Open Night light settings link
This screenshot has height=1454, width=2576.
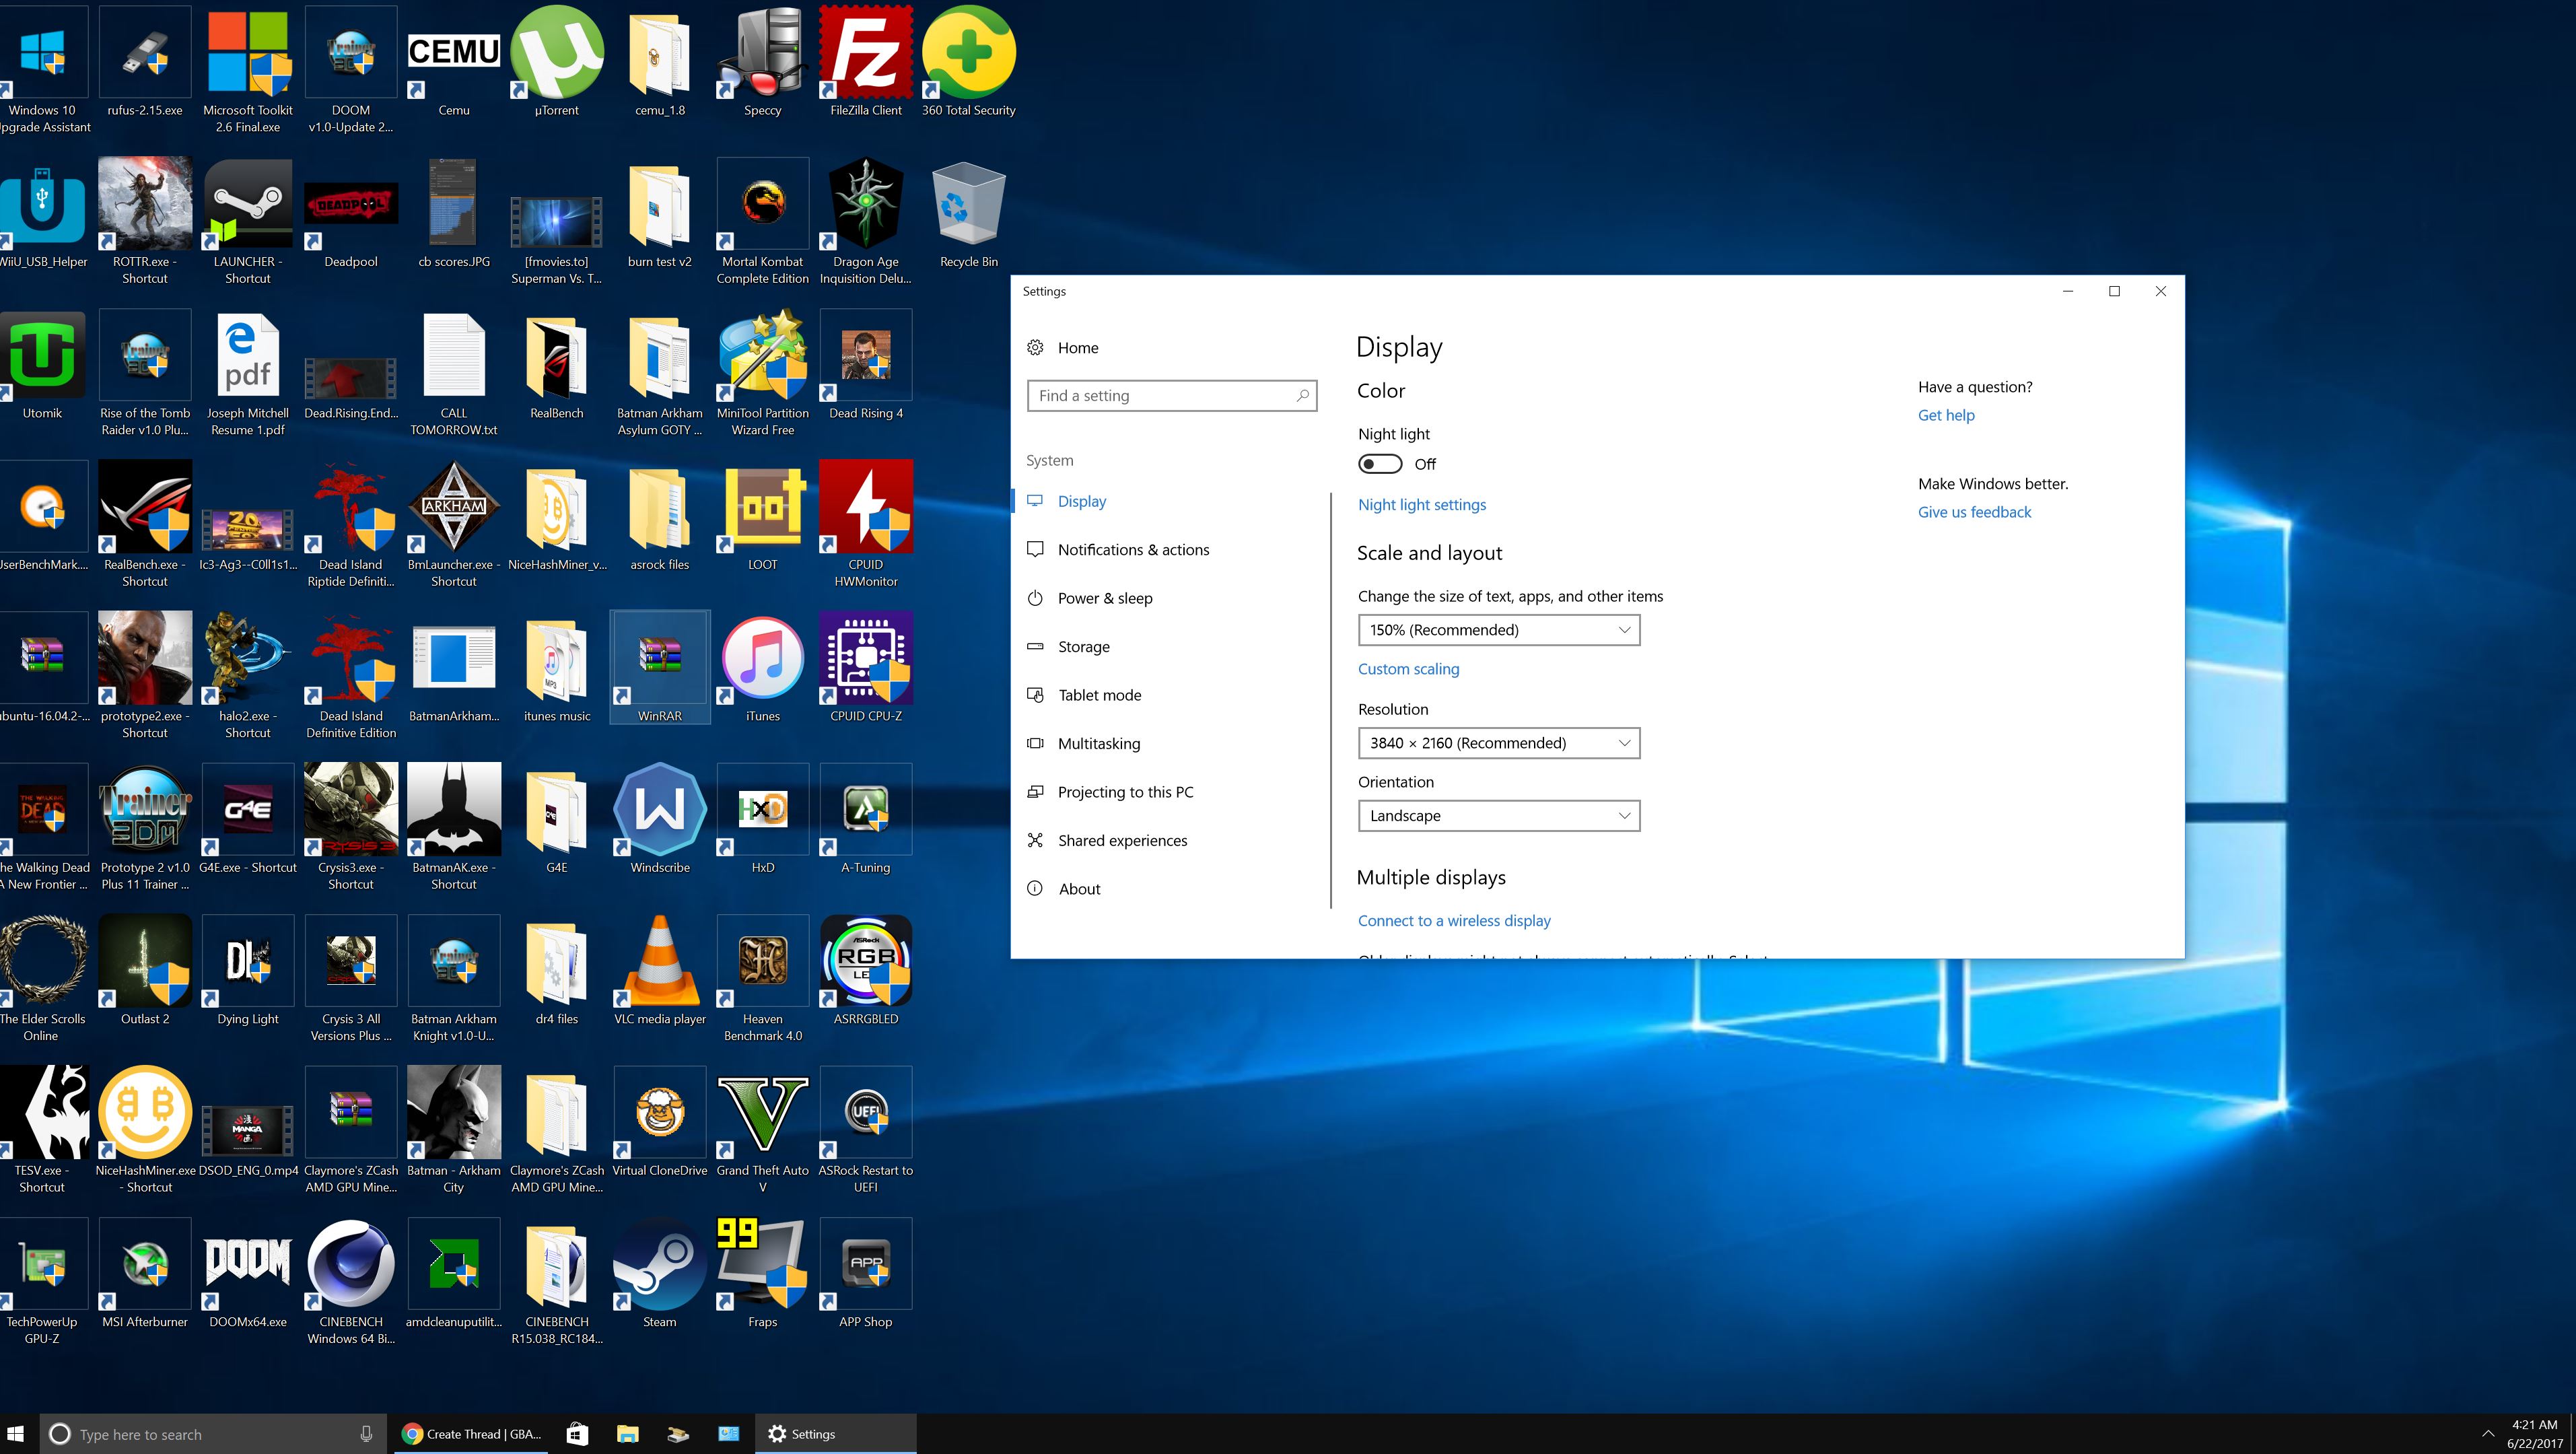1421,505
